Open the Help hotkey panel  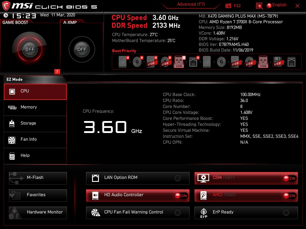point(35,155)
